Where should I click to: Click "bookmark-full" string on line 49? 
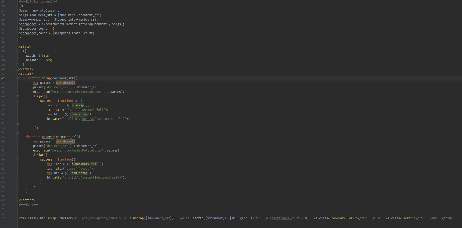click(x=92, y=110)
